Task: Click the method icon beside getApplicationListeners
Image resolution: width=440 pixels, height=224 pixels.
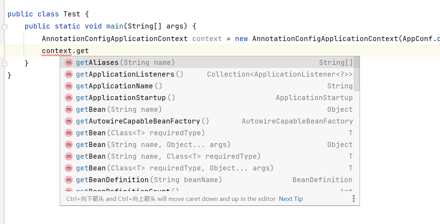Action: (69, 74)
